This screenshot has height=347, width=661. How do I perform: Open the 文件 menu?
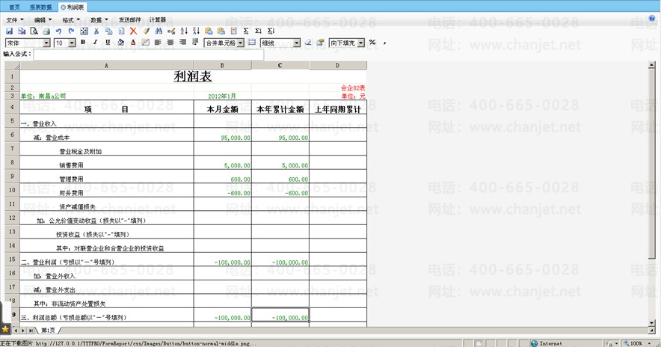(14, 19)
